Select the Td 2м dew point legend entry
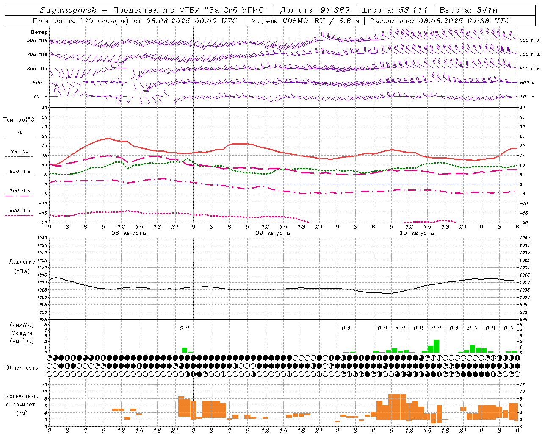Viewport: 542px width, 434px height. (x=19, y=152)
